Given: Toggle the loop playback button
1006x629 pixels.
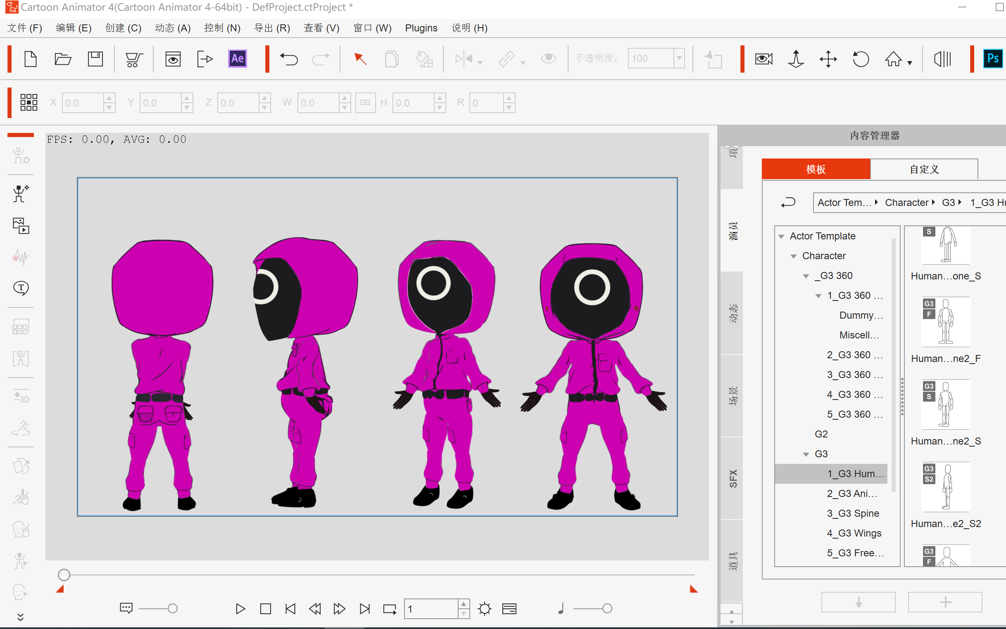Looking at the screenshot, I should click(x=389, y=609).
